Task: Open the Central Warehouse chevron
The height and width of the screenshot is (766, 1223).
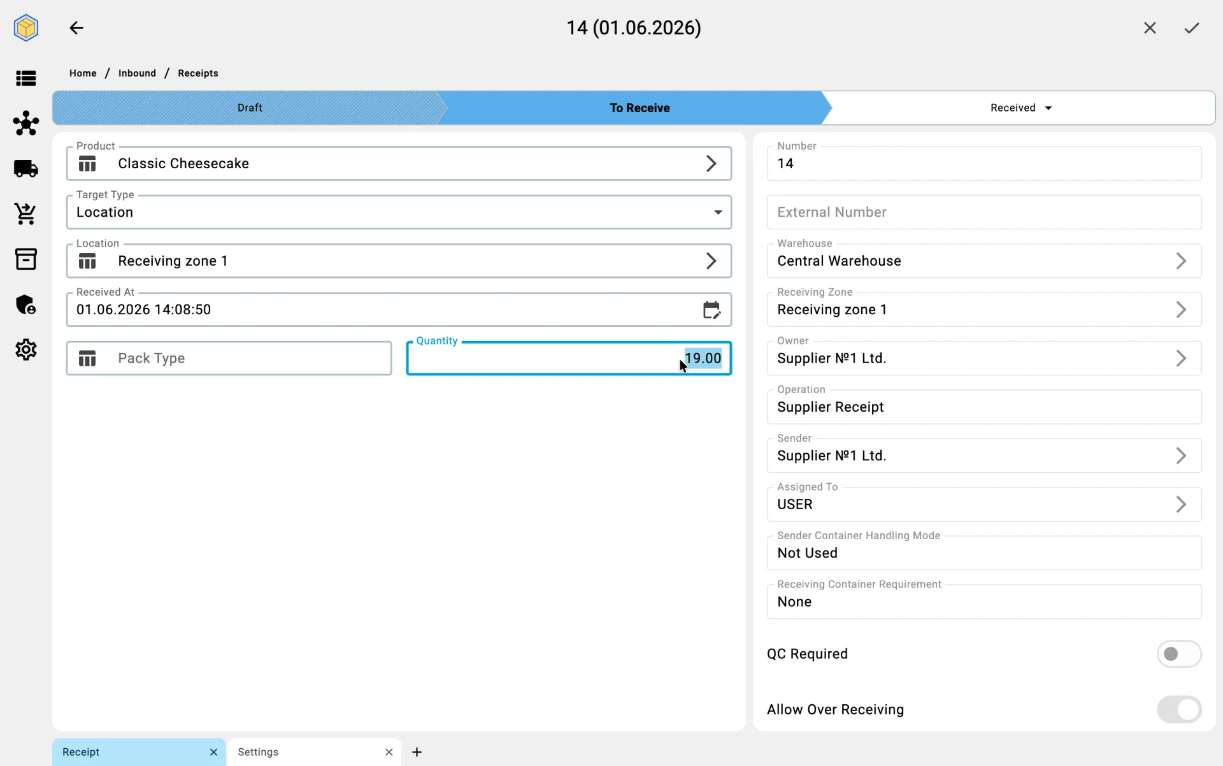Action: tap(1181, 261)
